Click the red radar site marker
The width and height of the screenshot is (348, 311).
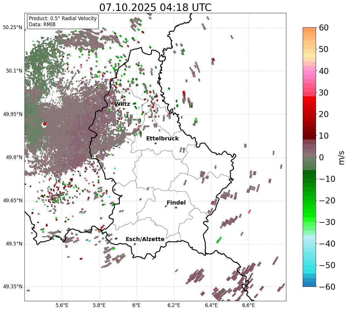45,124
